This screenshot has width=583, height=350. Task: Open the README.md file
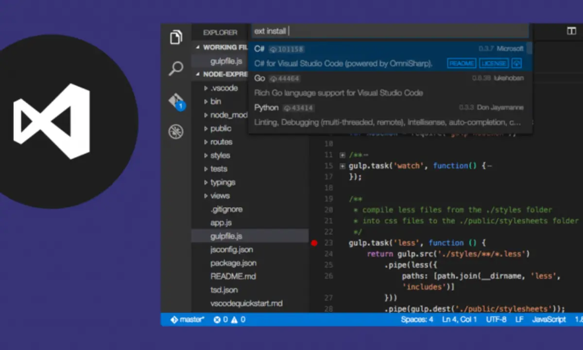tap(233, 276)
